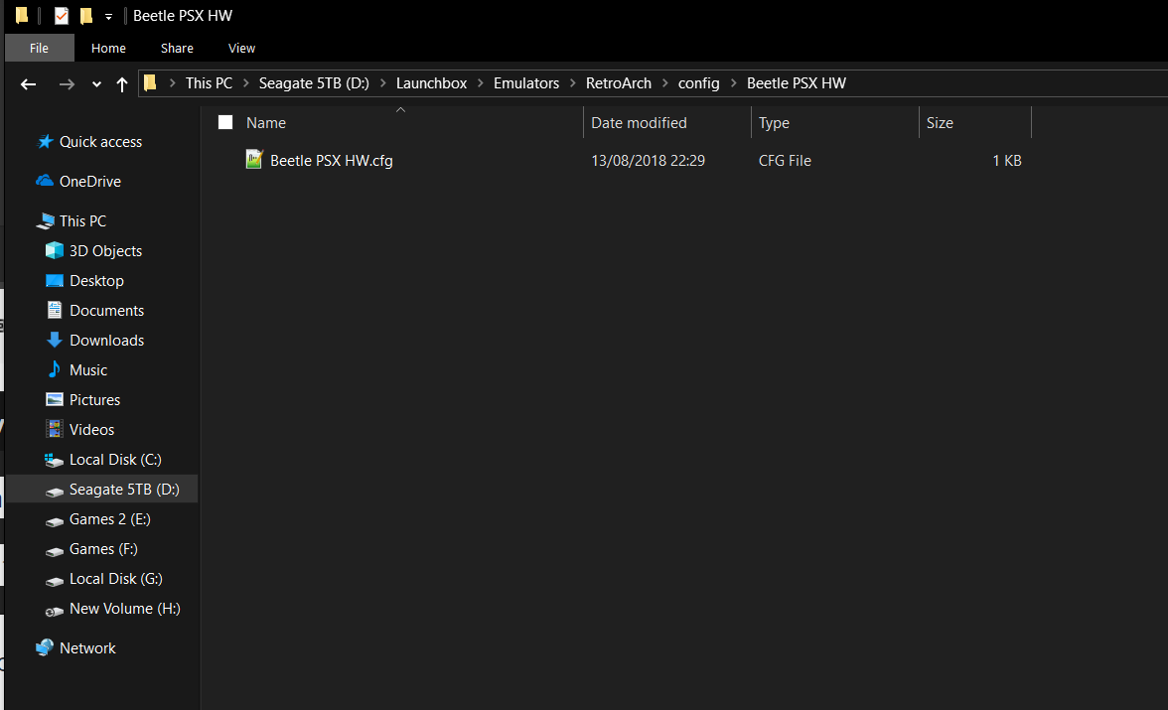
Task: Select the Beetle PSX HW.cfg file
Action: [332, 161]
